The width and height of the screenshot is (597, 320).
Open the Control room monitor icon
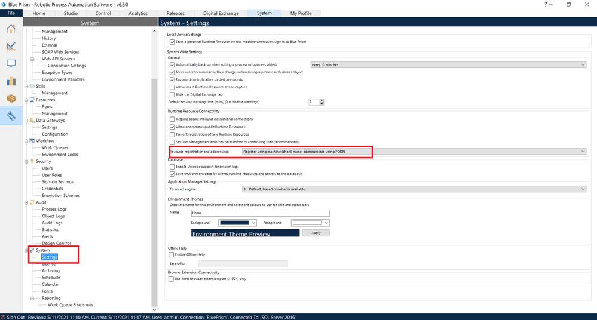coord(11,63)
